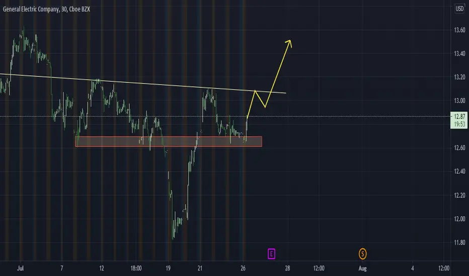Click the 19 date axis label
The image size is (469, 276).
[x=168, y=268]
